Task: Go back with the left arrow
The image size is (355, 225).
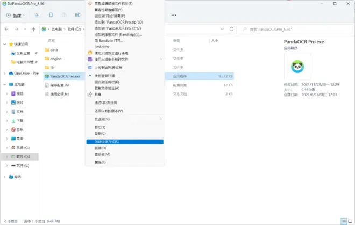Action: pyautogui.click(x=6, y=29)
